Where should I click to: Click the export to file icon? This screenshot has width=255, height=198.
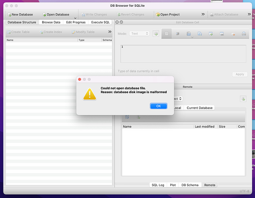tap(222, 34)
